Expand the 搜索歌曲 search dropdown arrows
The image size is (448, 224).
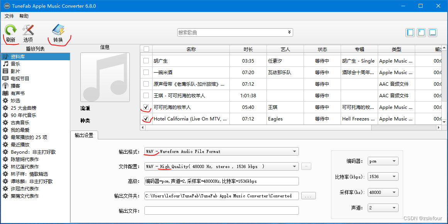[289, 32]
